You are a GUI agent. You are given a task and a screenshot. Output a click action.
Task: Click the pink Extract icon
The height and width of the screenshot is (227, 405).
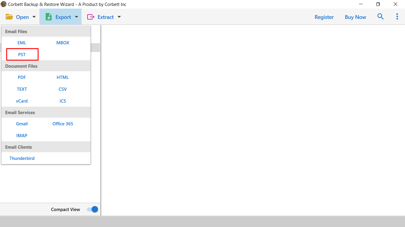[x=90, y=17]
